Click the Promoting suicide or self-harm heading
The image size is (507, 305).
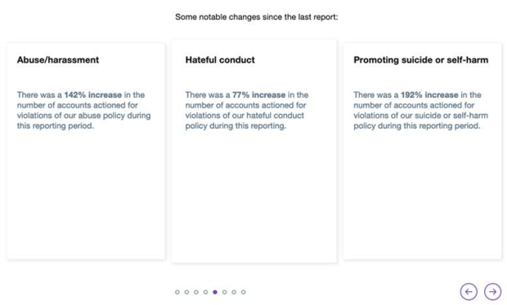click(x=420, y=60)
